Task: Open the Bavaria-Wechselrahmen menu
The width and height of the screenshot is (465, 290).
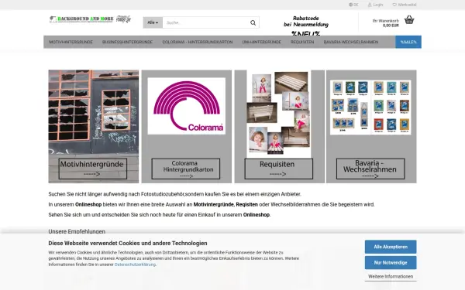Action: coord(350,42)
